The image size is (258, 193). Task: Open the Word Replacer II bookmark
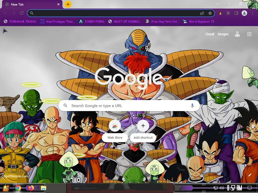(x=199, y=22)
